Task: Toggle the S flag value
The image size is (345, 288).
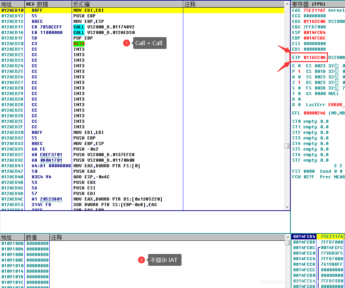Action: click(x=299, y=88)
